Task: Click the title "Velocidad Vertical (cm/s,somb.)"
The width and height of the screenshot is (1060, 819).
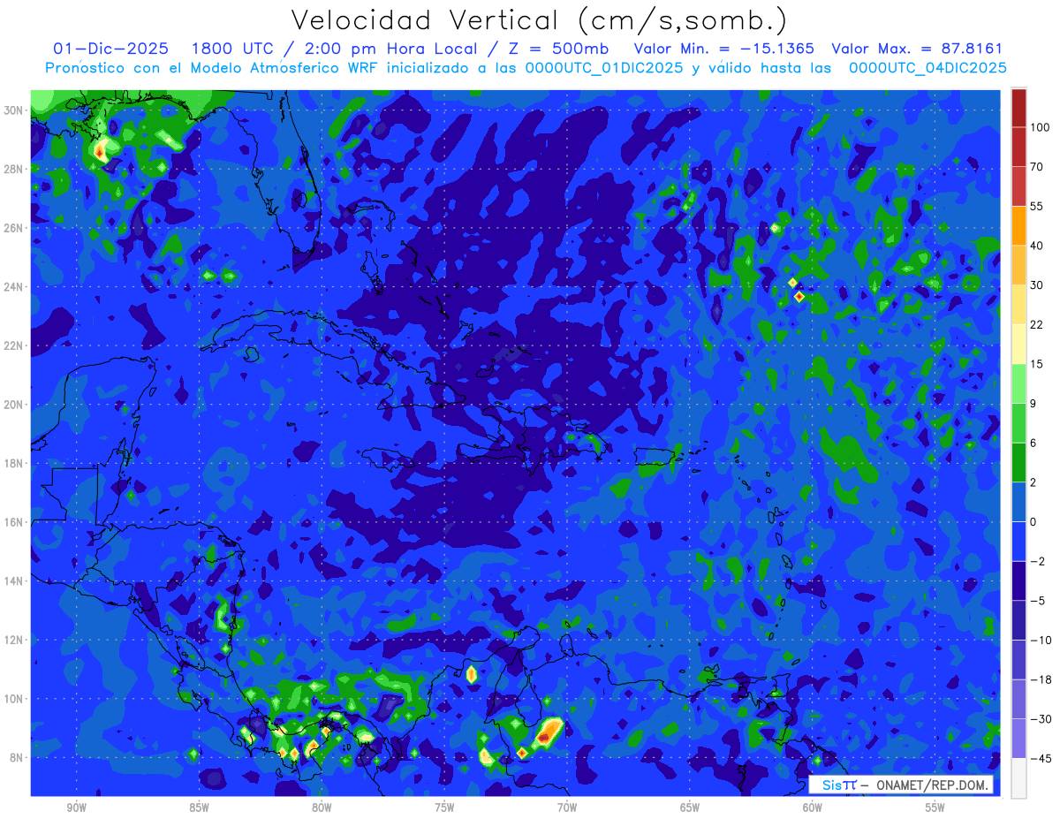Action: (540, 20)
